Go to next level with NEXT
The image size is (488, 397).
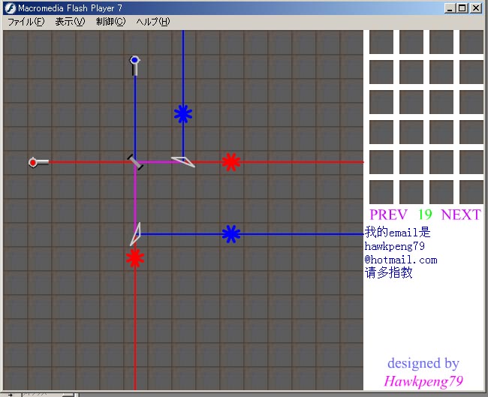[461, 215]
